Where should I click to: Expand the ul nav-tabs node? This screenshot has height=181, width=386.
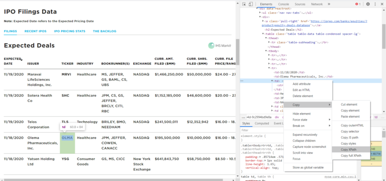pos(260,13)
